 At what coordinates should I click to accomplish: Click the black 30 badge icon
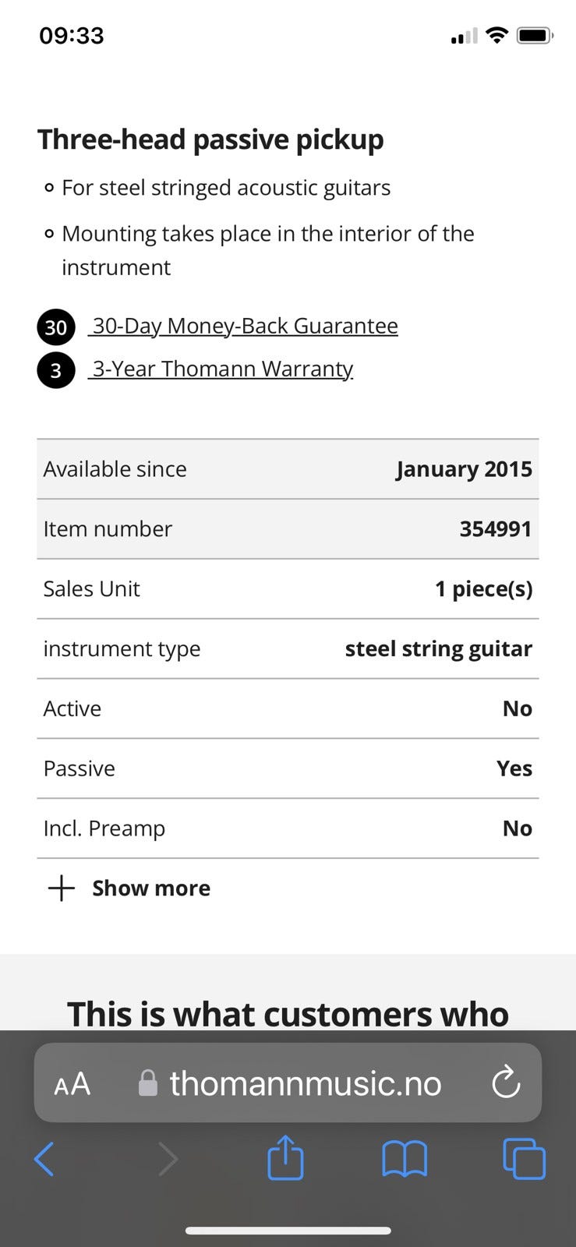click(x=56, y=327)
